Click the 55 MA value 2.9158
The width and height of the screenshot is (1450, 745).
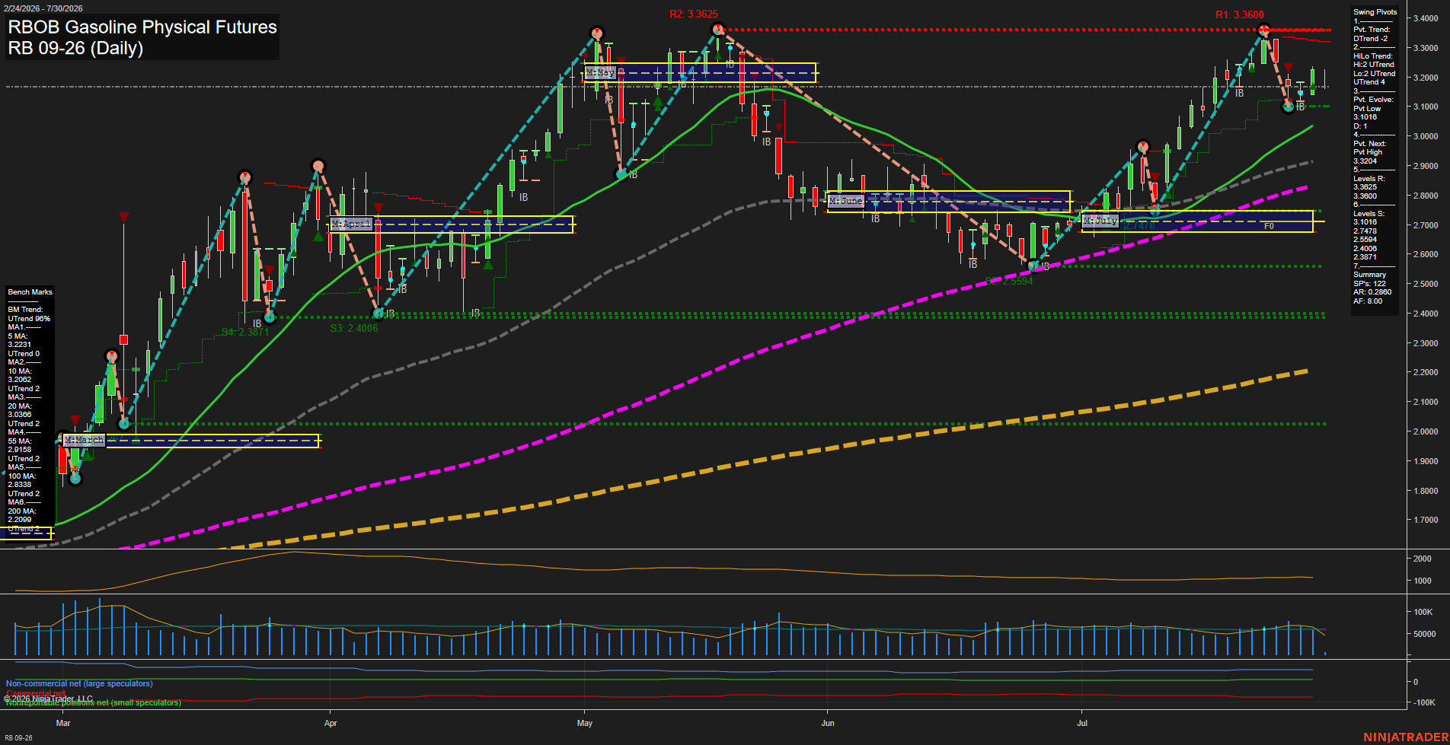pos(20,450)
